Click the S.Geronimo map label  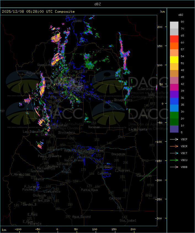pyautogui.click(x=146, y=89)
